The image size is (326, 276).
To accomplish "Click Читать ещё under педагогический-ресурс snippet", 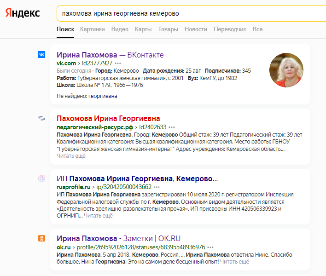I will coord(71,156).
